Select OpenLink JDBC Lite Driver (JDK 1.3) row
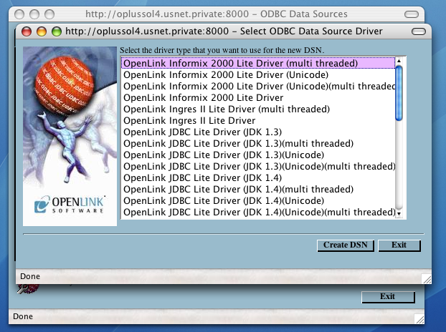The width and height of the screenshot is (446, 332). pos(258,132)
